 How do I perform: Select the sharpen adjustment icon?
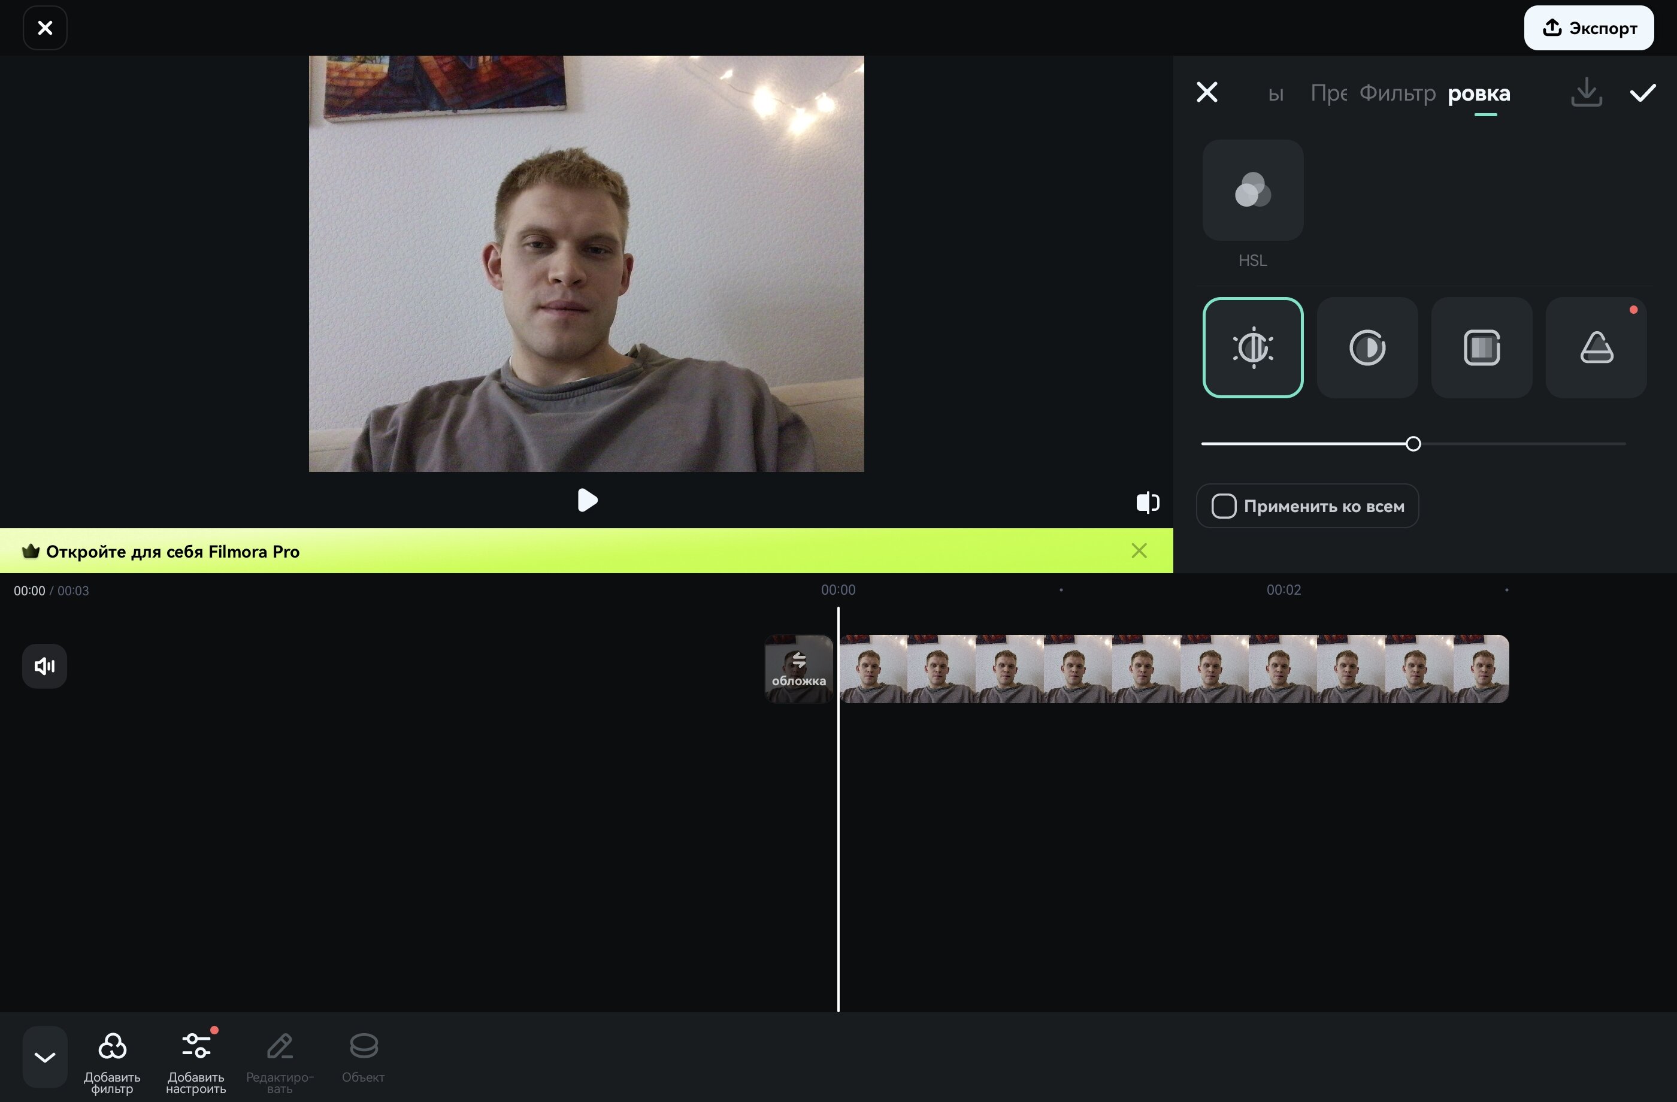(x=1596, y=347)
